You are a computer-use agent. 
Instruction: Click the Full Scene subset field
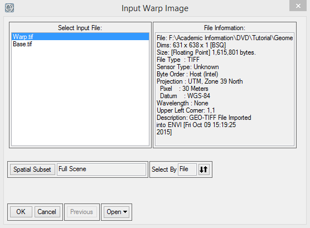(101, 169)
